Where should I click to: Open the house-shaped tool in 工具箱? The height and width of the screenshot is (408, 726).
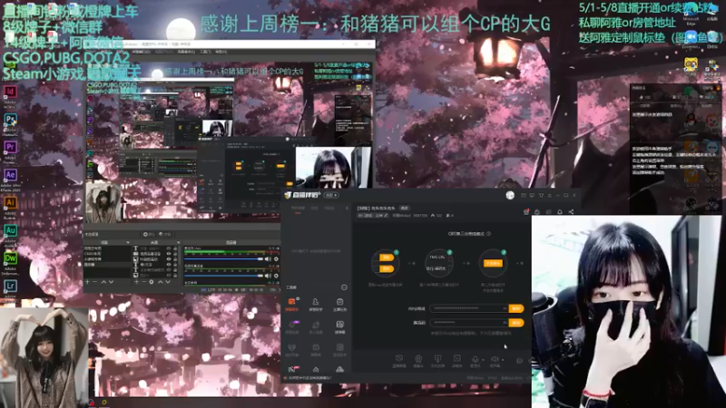coord(315,370)
